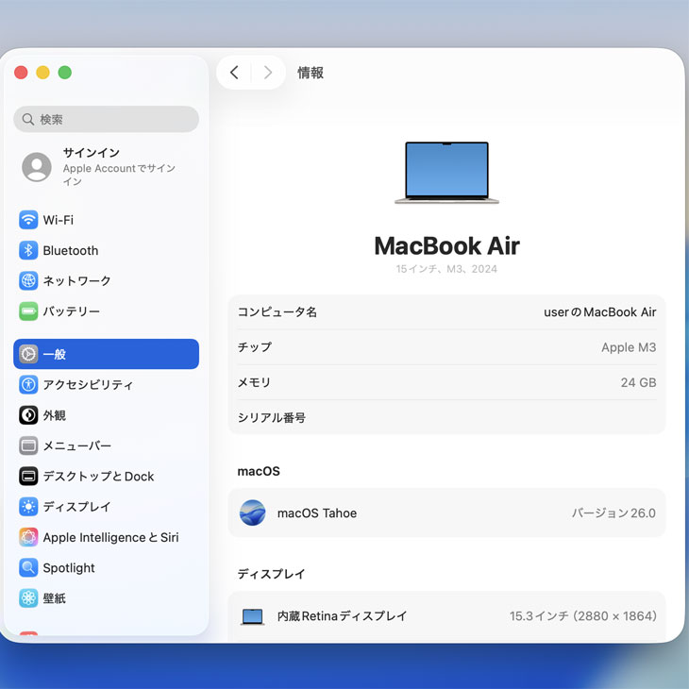Open アクセシビリティ settings icon
This screenshot has height=689, width=689.
[x=28, y=384]
